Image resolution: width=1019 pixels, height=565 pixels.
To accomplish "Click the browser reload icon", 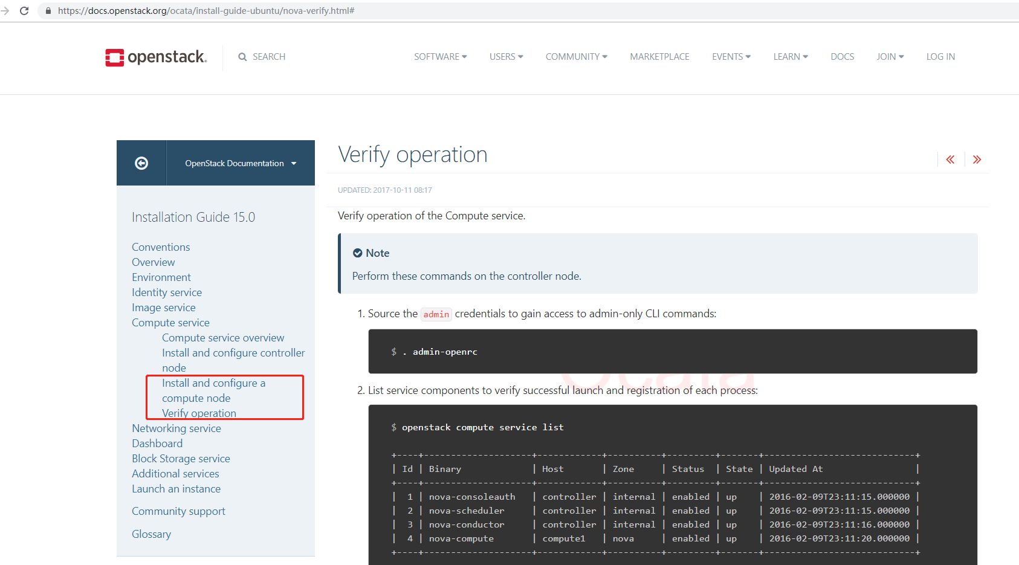I will point(24,10).
